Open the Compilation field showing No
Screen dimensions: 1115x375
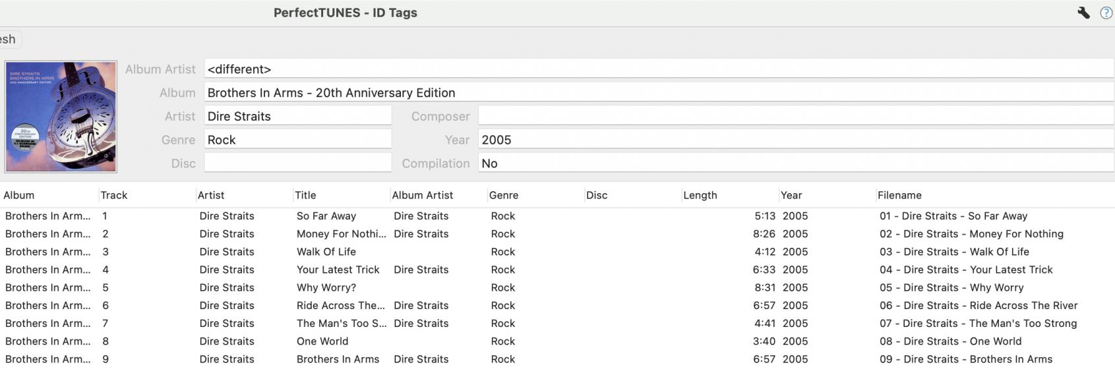[x=795, y=163]
